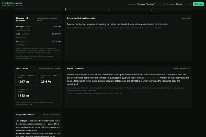
Task: Select the pathogen risk indicator label
Action: click(20, 27)
